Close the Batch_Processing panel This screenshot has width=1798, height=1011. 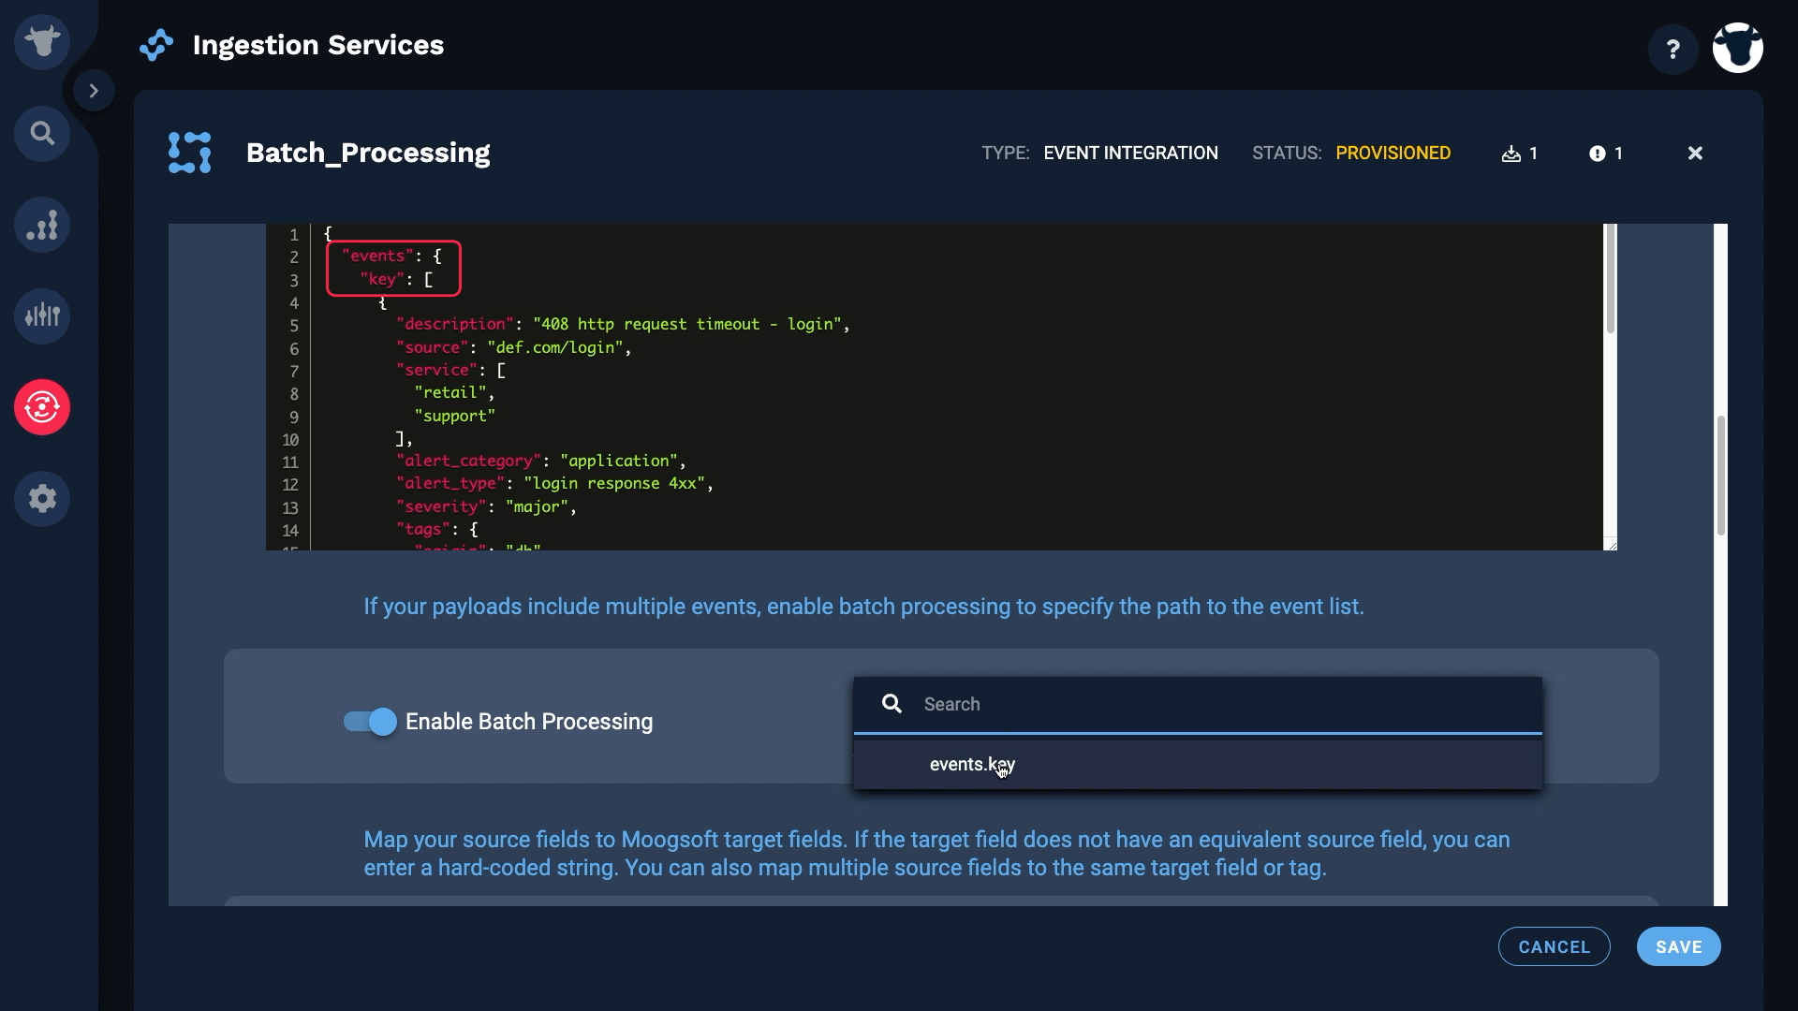pyautogui.click(x=1695, y=154)
